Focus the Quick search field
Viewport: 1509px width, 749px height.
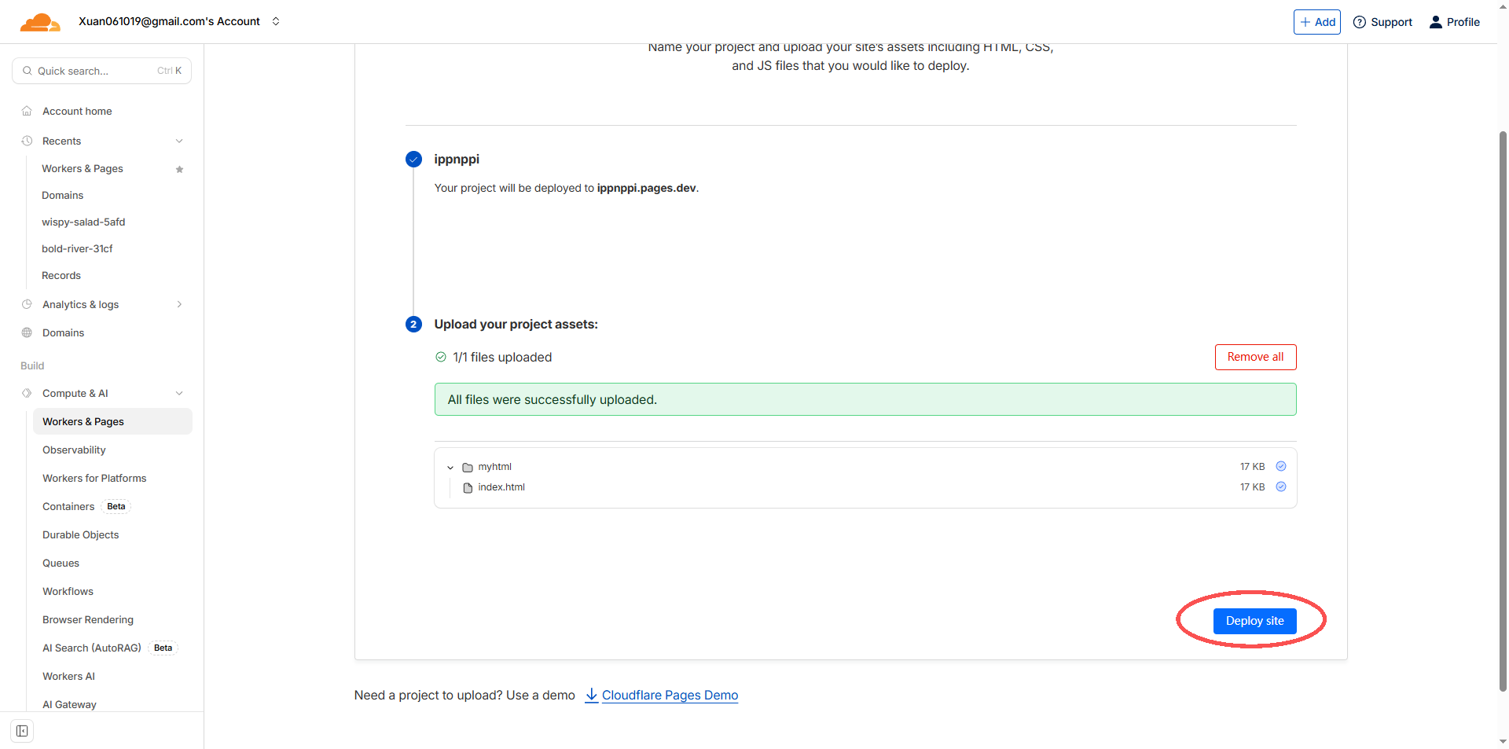click(x=102, y=71)
